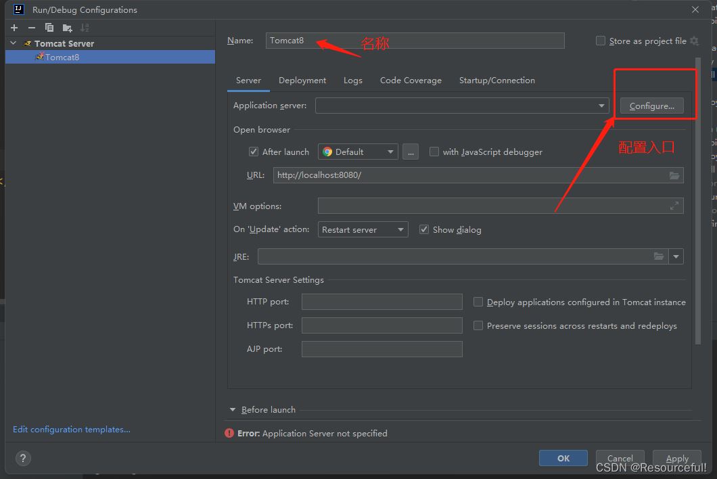Enable with JavaScript debugger
Image resolution: width=717 pixels, height=479 pixels.
434,152
